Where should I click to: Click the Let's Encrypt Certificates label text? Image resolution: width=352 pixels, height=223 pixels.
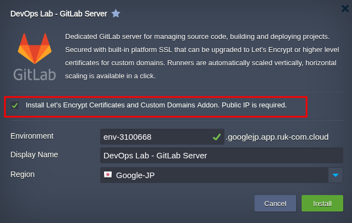coord(156,105)
